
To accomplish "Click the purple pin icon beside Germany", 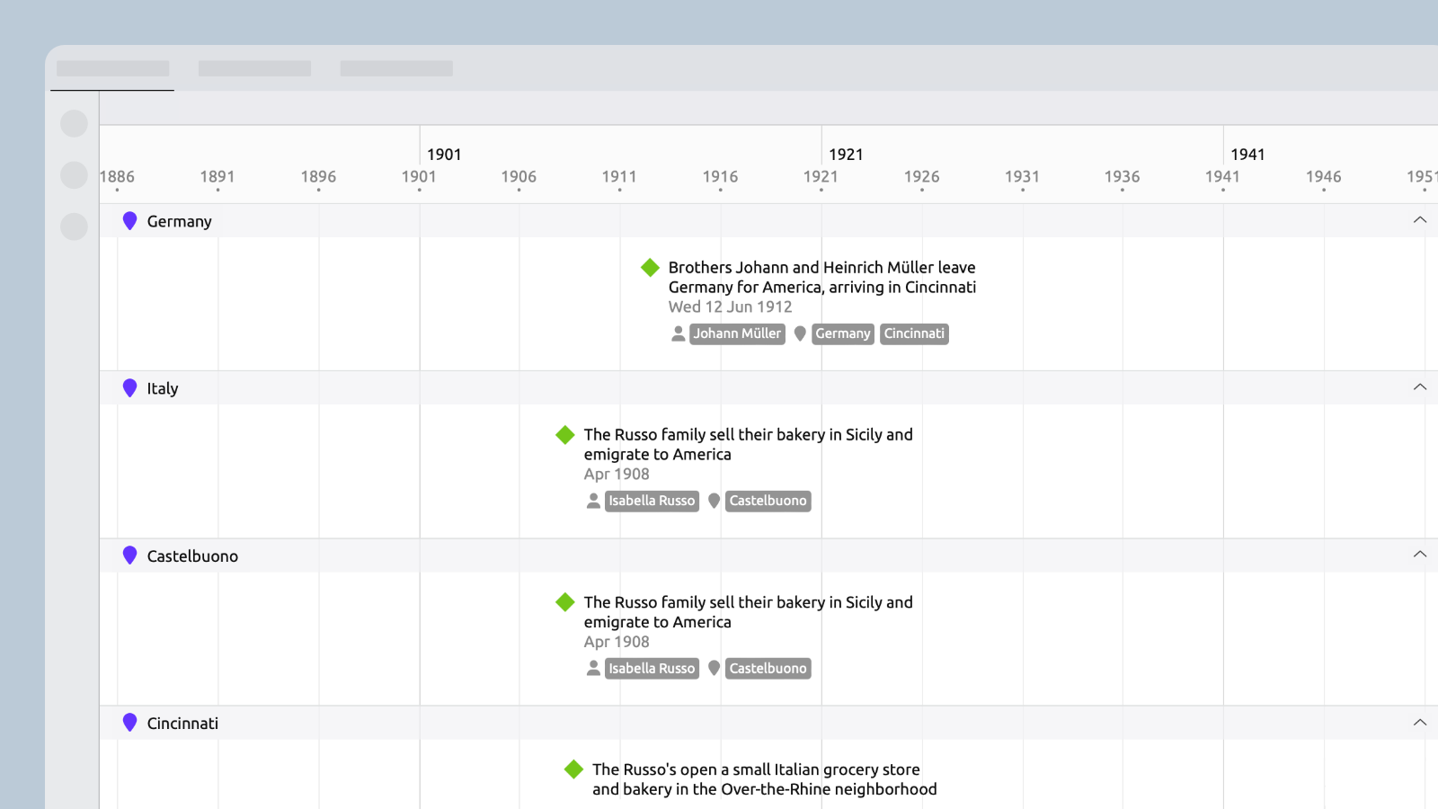I will pos(129,221).
